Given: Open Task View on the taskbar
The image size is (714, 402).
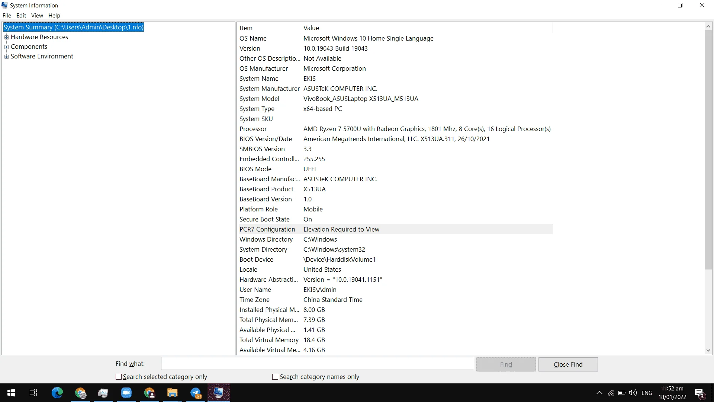Looking at the screenshot, I should point(33,393).
